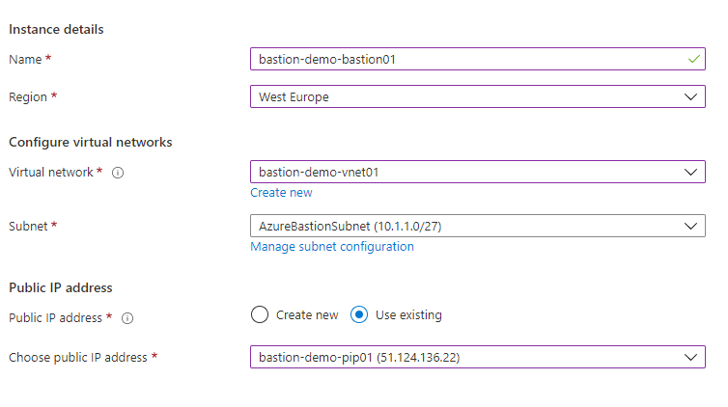Click the Create new virtual network link

(281, 193)
